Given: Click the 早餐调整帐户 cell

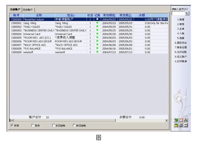Looking at the screenshot, I should tap(71, 19).
